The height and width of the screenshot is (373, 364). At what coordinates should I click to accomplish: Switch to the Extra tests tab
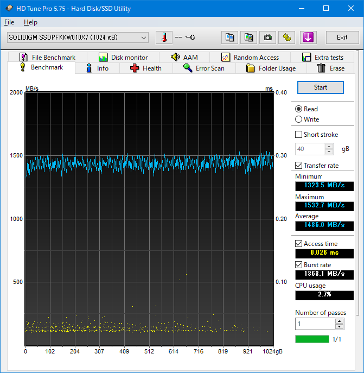pyautogui.click(x=322, y=58)
